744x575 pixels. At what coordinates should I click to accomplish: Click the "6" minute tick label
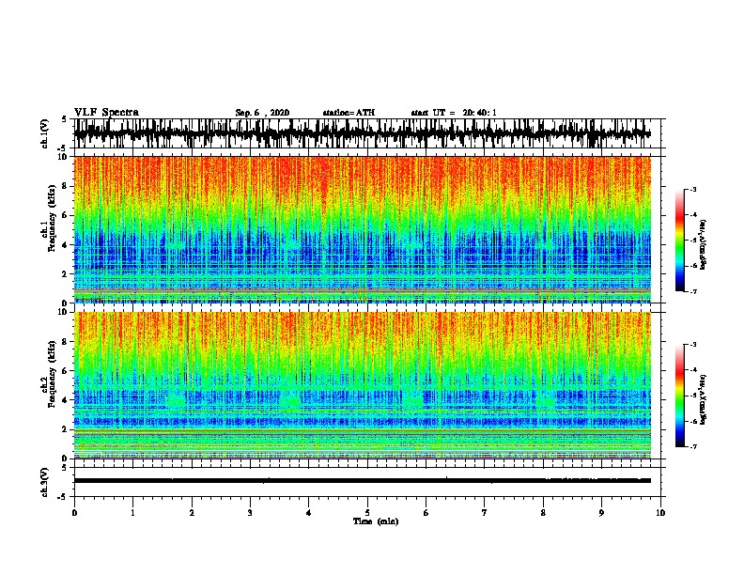click(426, 513)
